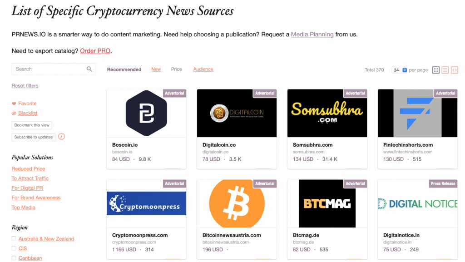Click the Subscribe to updates button
The image size is (465, 262).
[34, 137]
